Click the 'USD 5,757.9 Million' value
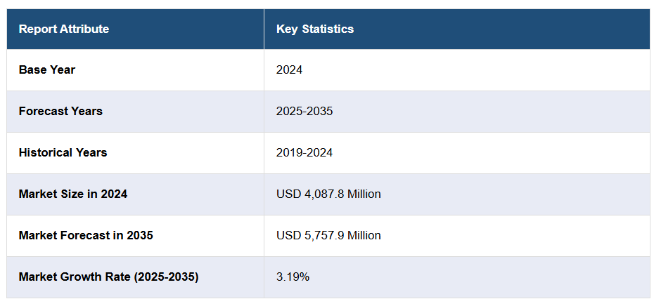Viewport: 654px width, 299px height. (328, 235)
